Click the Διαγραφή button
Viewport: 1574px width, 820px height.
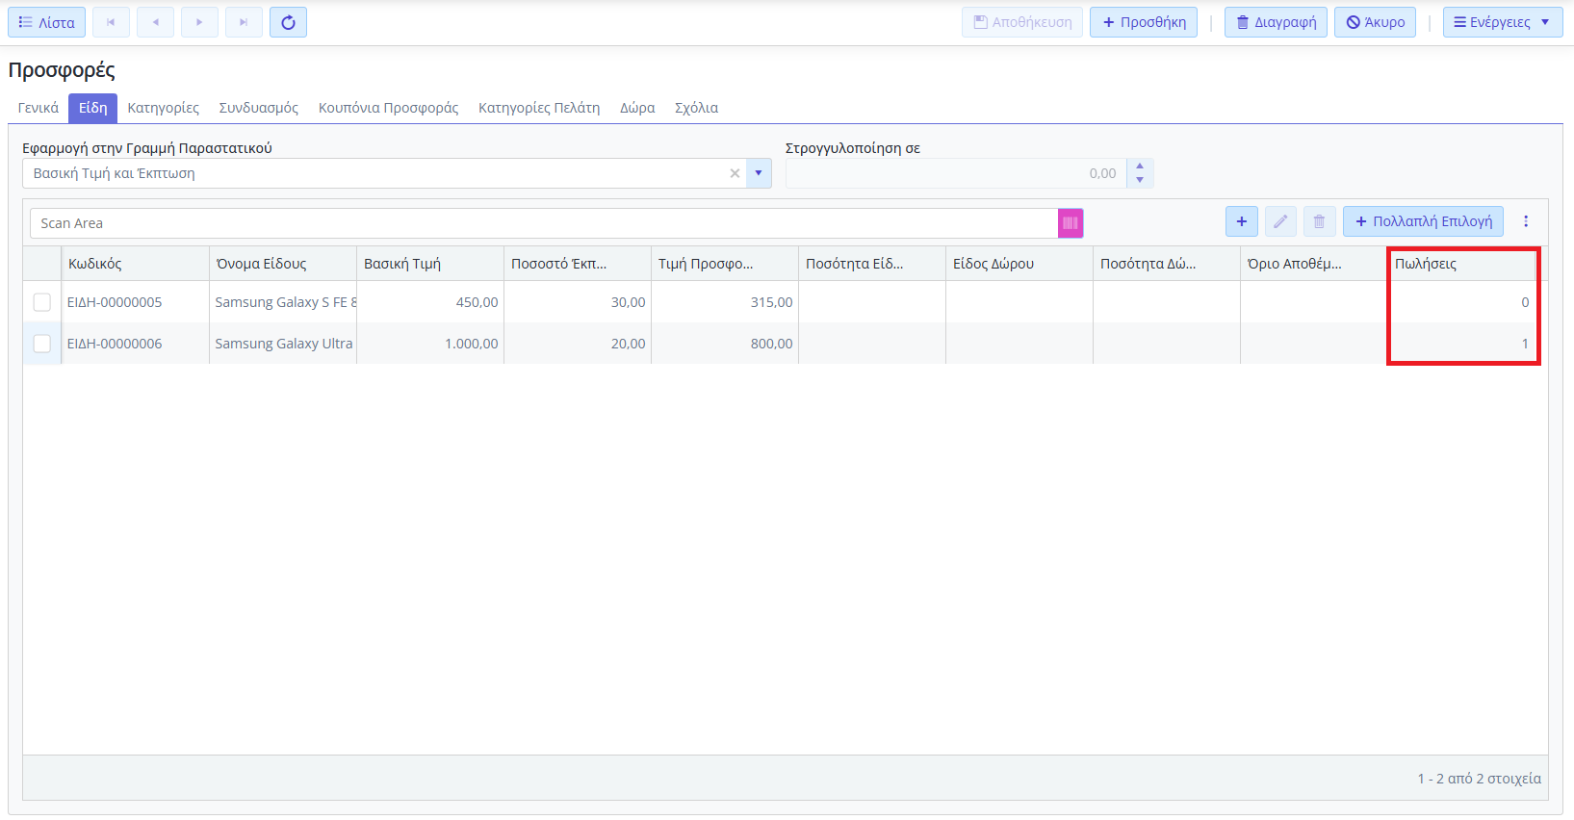[x=1276, y=22]
